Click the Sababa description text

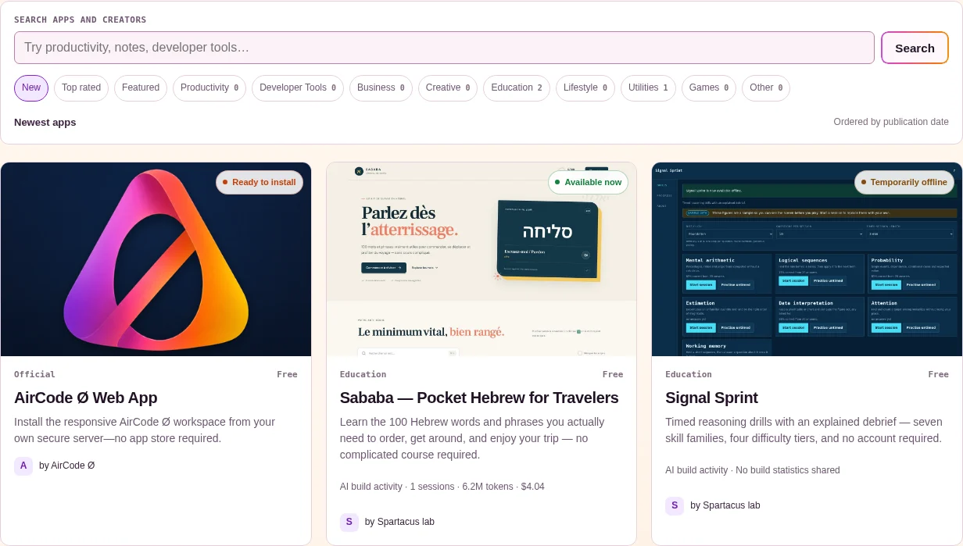[x=472, y=438]
